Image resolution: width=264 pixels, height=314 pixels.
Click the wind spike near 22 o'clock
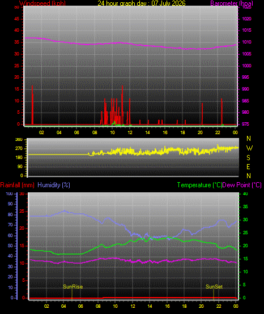tap(222, 111)
